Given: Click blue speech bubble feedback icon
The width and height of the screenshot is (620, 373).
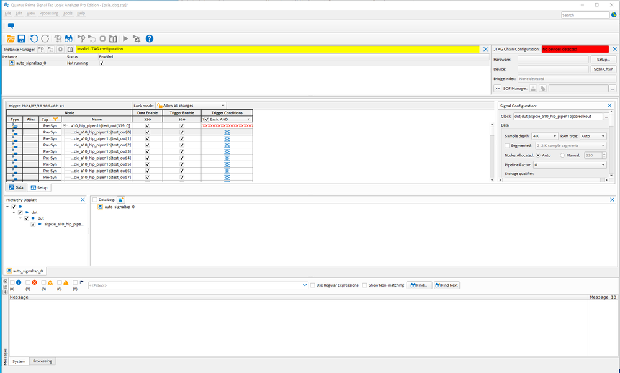Looking at the screenshot, I should (x=11, y=25).
